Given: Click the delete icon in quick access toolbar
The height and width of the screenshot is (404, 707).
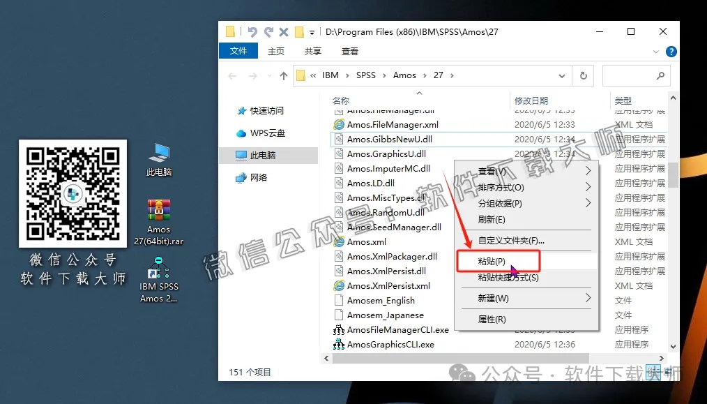Looking at the screenshot, I should coord(284,31).
